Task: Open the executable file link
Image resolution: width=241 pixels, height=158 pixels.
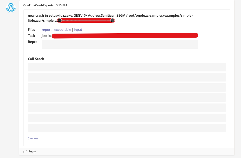Action: (x=63, y=30)
